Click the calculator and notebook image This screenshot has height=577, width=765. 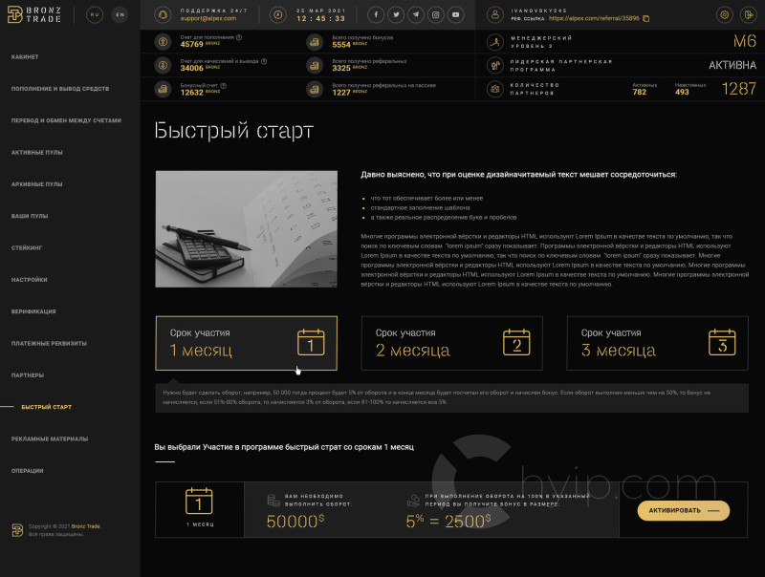[247, 228]
